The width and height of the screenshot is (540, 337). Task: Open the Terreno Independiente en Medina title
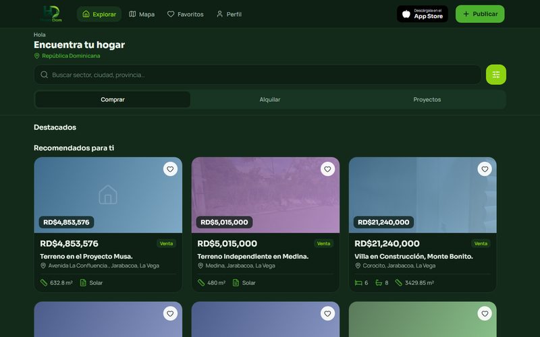(x=252, y=256)
